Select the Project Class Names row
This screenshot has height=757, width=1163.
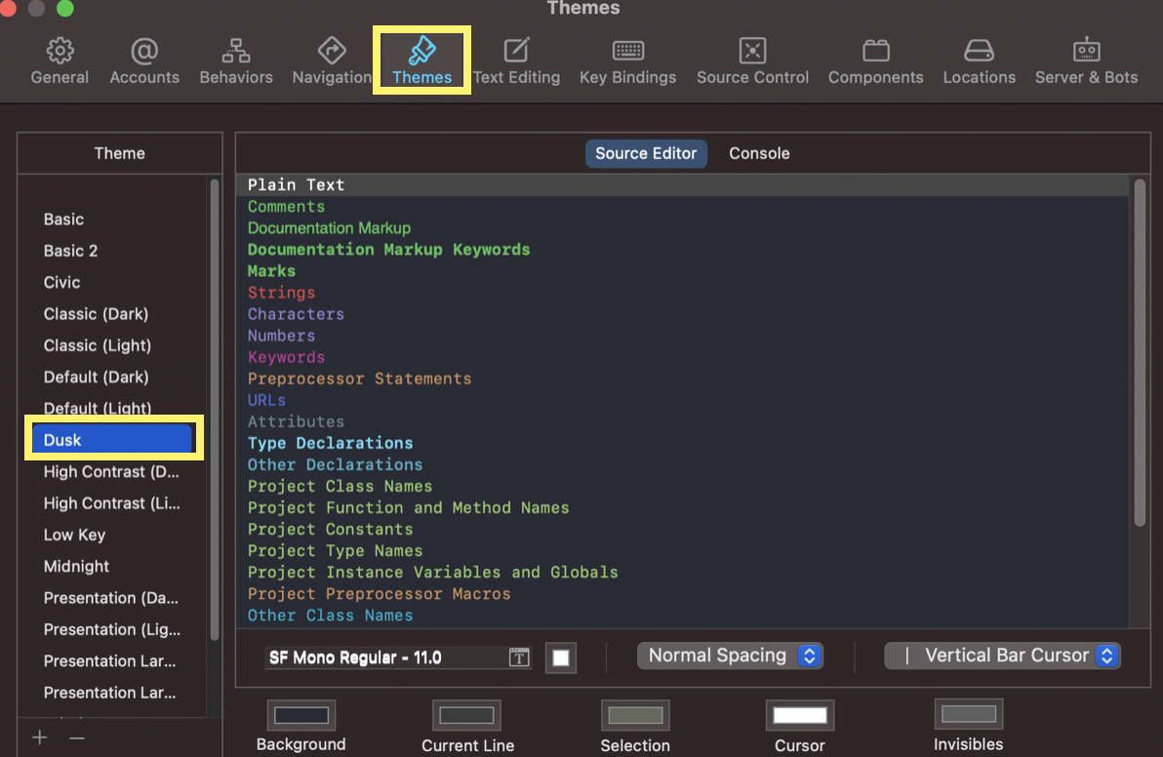[682, 487]
